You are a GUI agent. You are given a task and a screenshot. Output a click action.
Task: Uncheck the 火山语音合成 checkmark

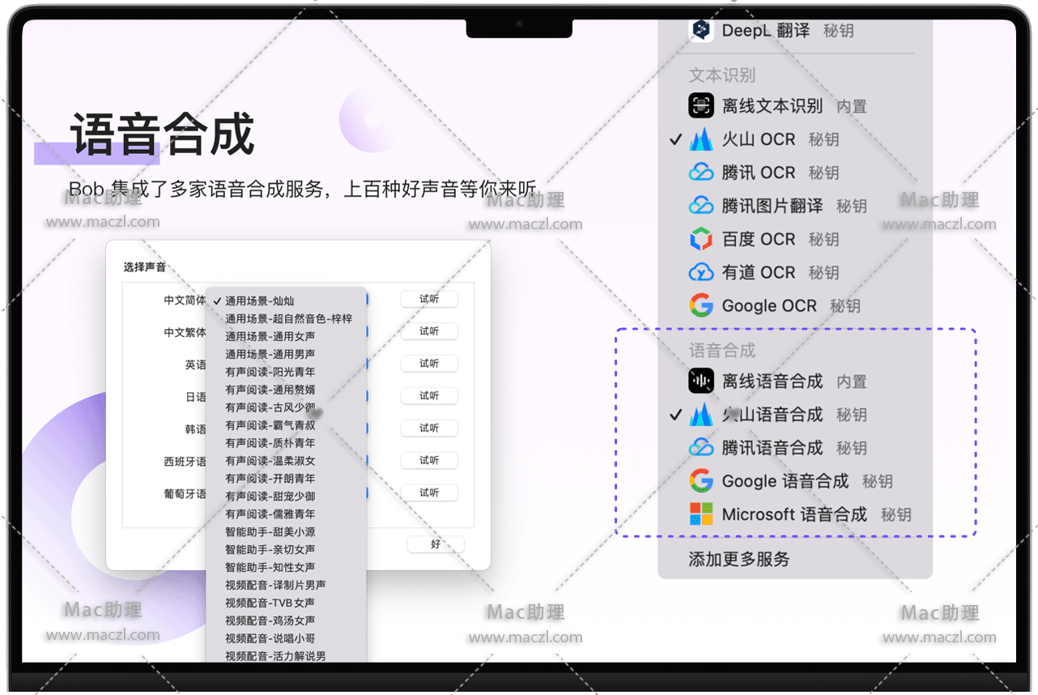pyautogui.click(x=676, y=415)
